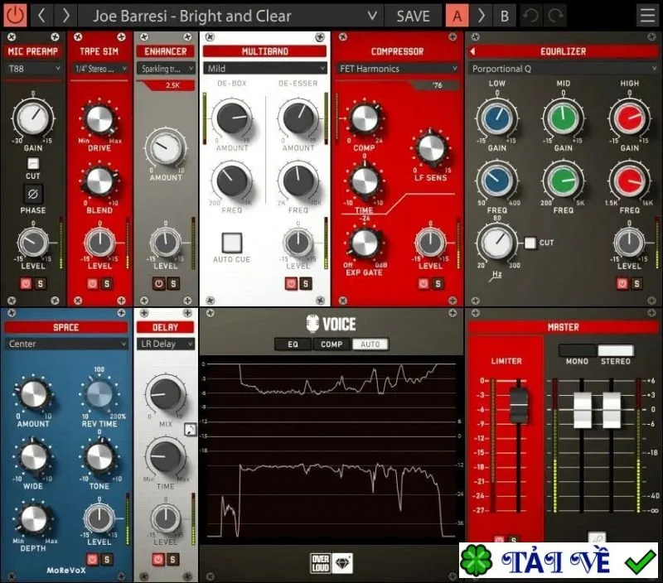Expand the Mic Preamp T88 dropdown
Image resolution: width=663 pixels, height=583 pixels.
[x=33, y=69]
